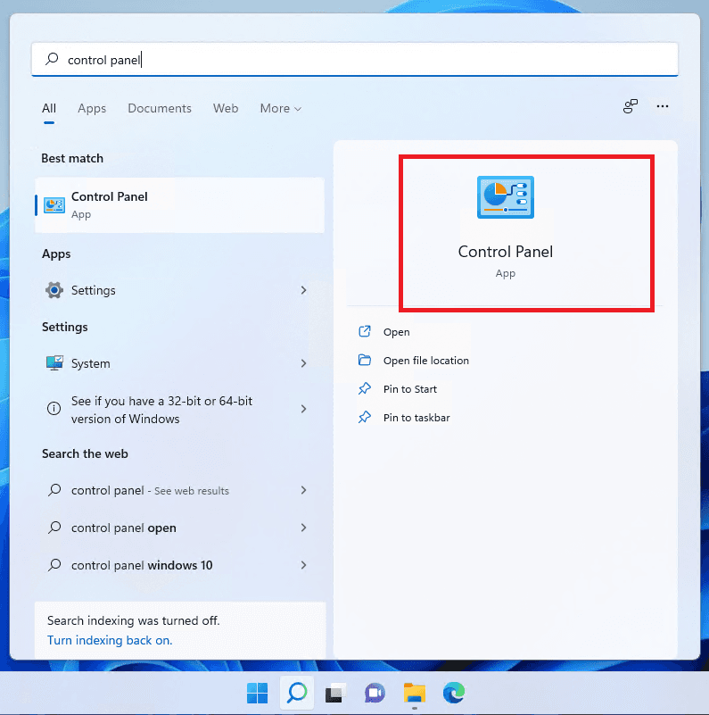Click the large Control Panel icon in preview pane
The height and width of the screenshot is (715, 709).
coord(506,197)
